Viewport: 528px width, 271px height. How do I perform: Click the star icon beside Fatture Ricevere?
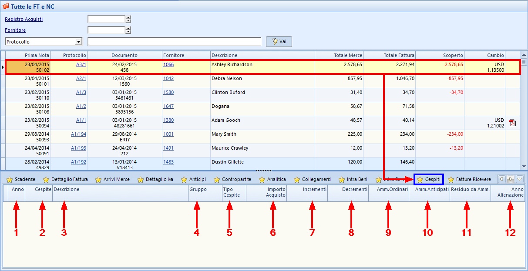tap(451, 180)
